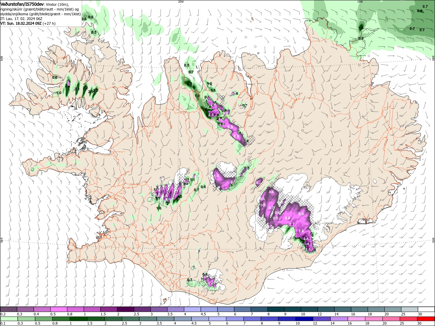Click the light lavender 4–4.5 snow swatch
435x326 pixels.
coord(192,309)
